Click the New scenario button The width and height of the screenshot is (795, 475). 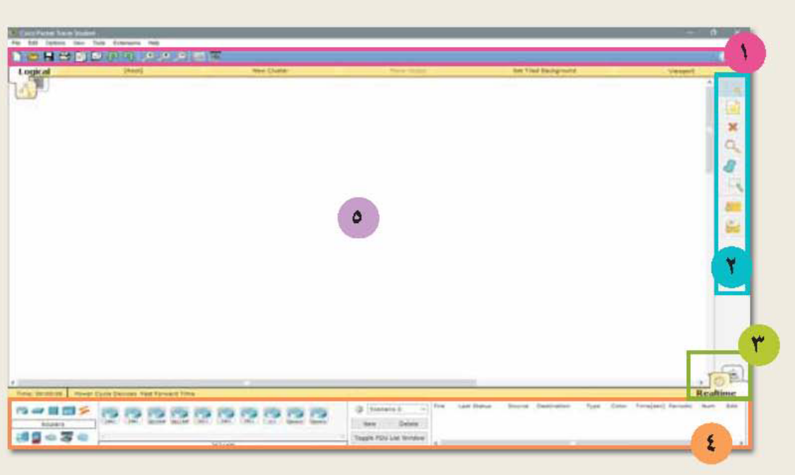click(x=370, y=424)
